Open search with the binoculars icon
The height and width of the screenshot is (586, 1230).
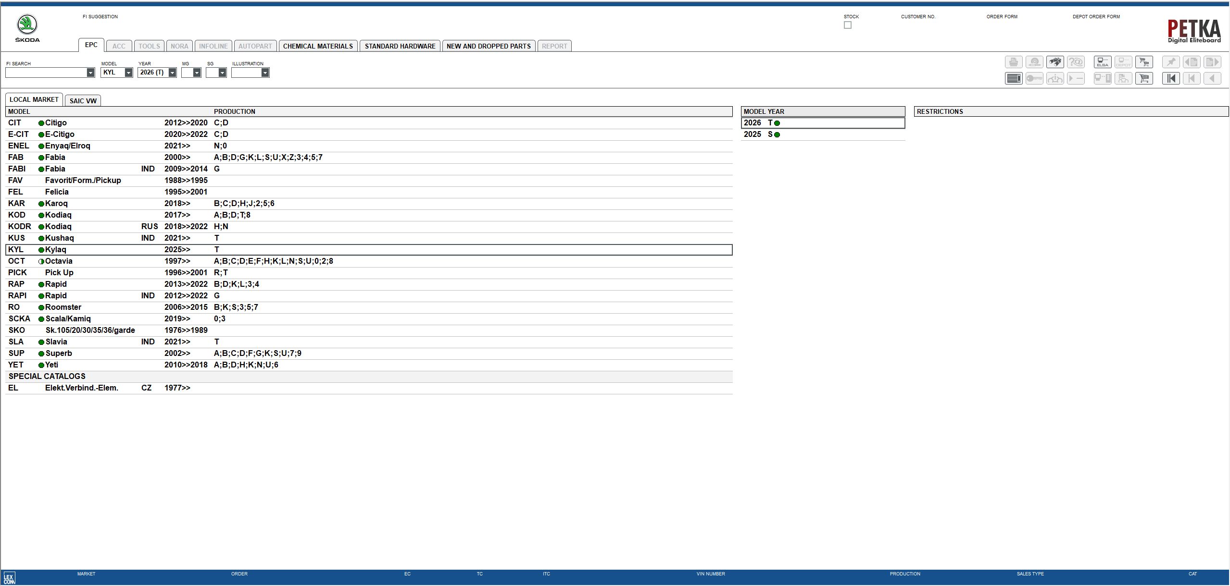[x=1055, y=62]
